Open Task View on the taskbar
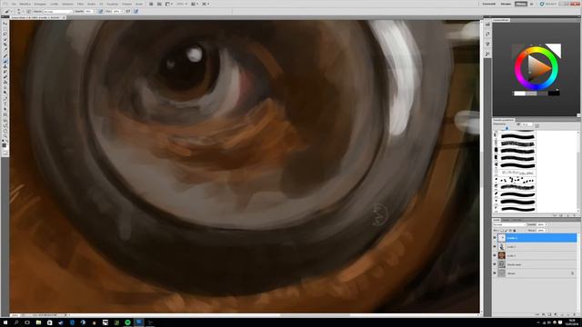The height and width of the screenshot is (327, 582). (x=27, y=322)
